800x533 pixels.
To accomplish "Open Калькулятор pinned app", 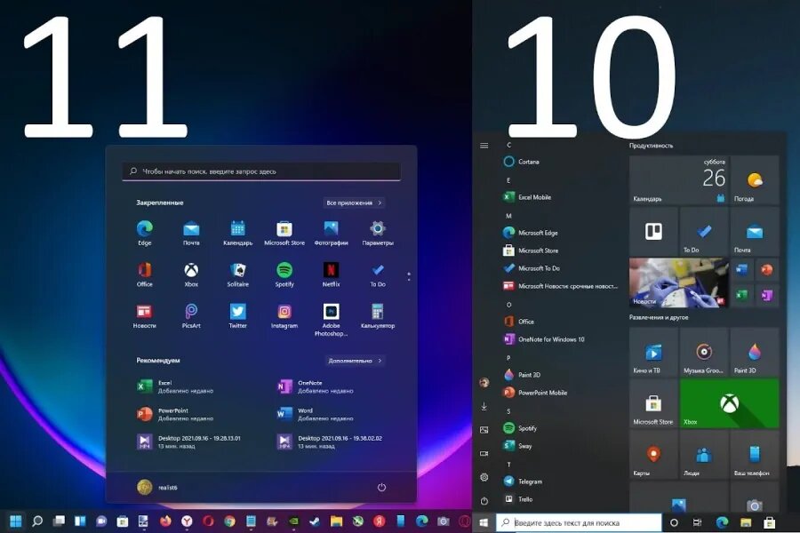I will pos(378,315).
